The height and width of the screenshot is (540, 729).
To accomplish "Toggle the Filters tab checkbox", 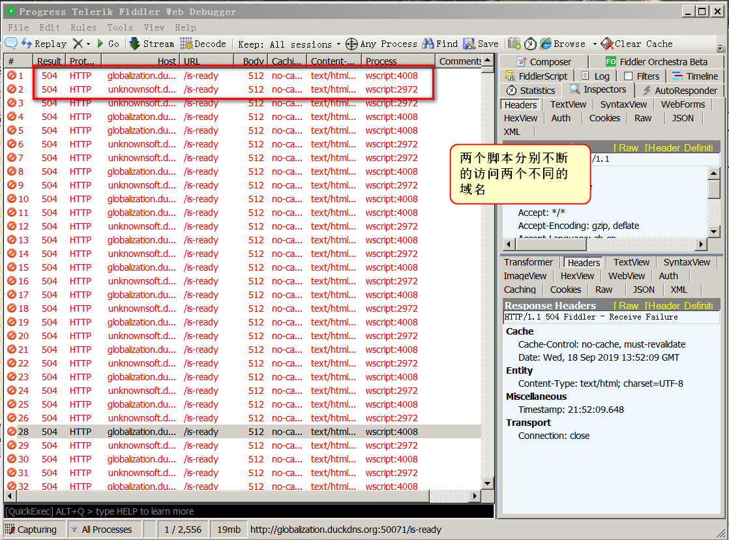I will [628, 76].
